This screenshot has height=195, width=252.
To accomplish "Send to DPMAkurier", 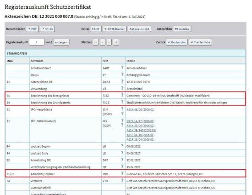I will click(x=115, y=29).
